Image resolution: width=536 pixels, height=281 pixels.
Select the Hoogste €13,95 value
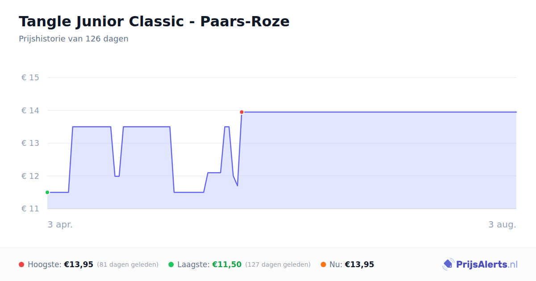[x=79, y=264]
